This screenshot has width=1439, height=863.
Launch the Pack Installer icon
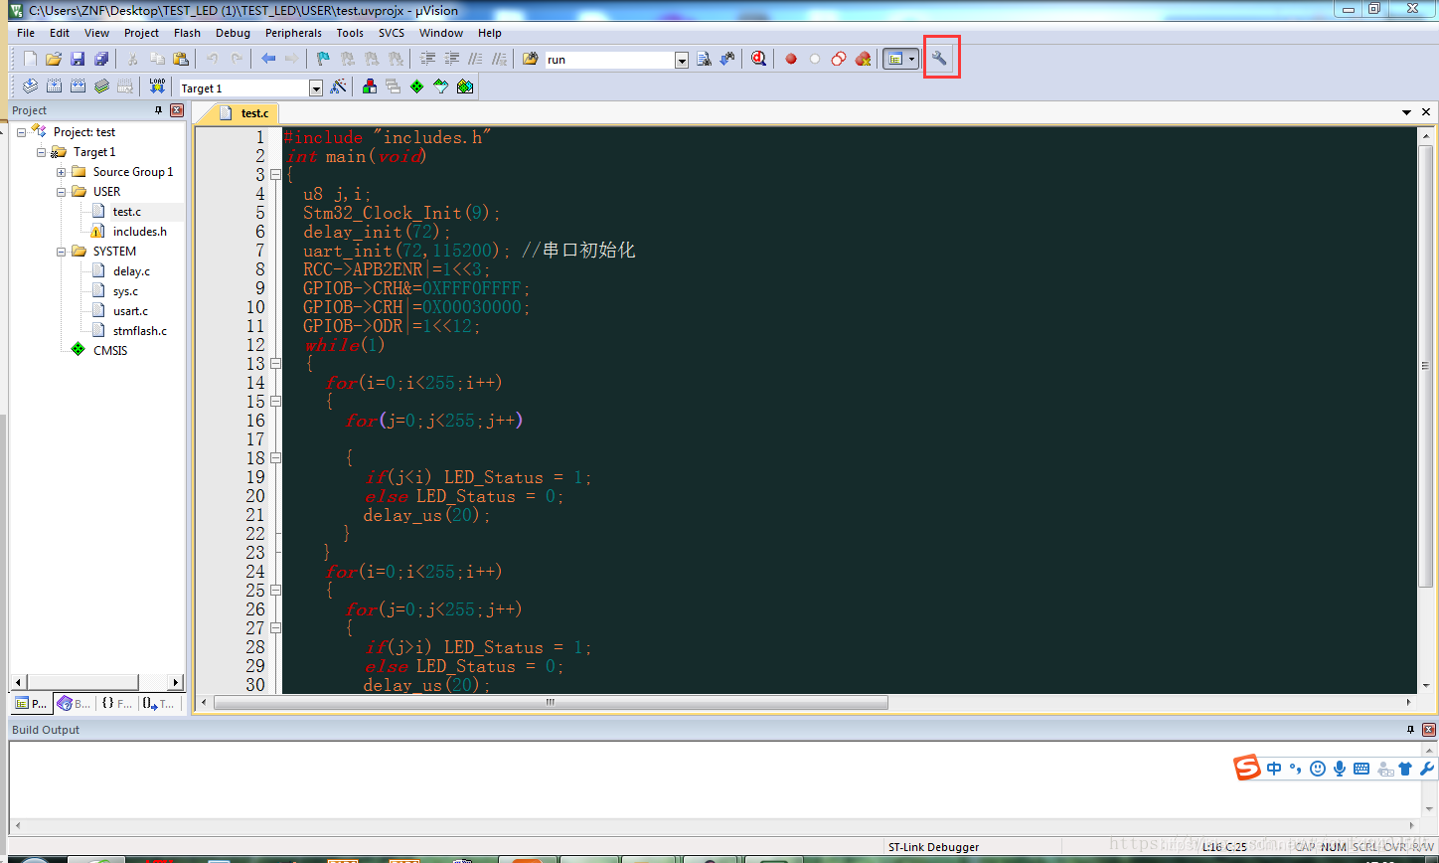464,86
